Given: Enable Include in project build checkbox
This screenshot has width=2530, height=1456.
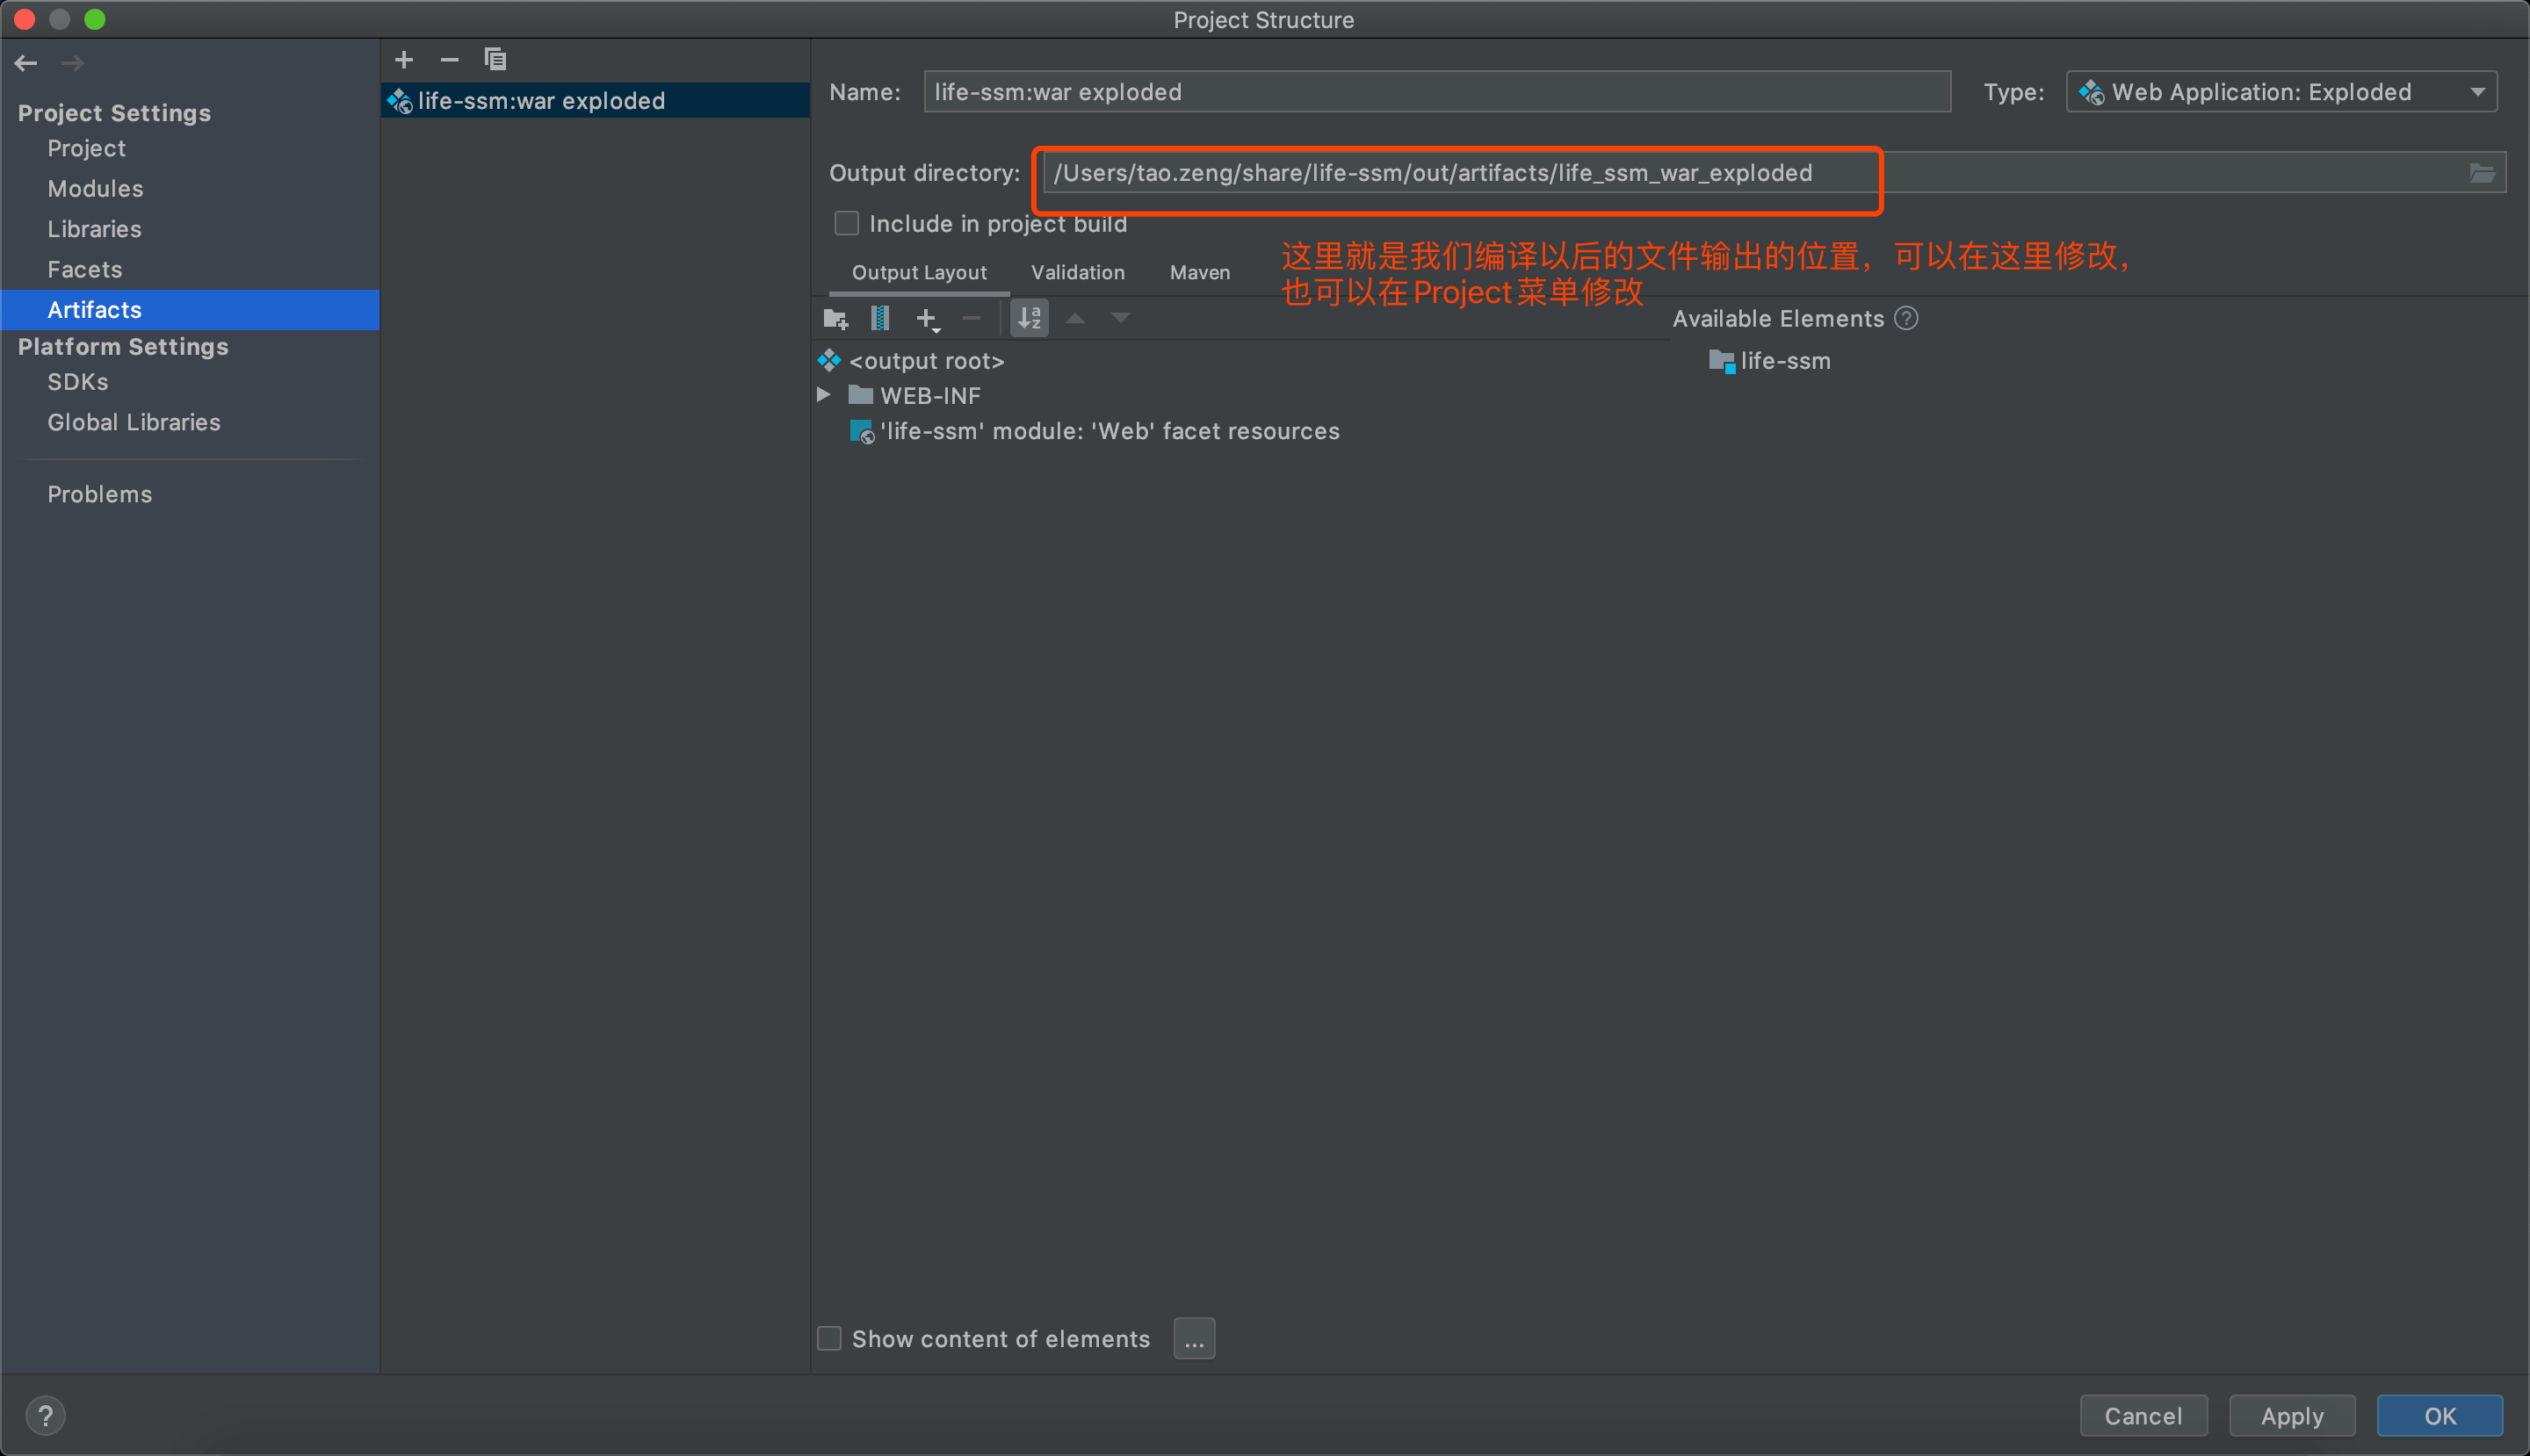Looking at the screenshot, I should tap(846, 224).
